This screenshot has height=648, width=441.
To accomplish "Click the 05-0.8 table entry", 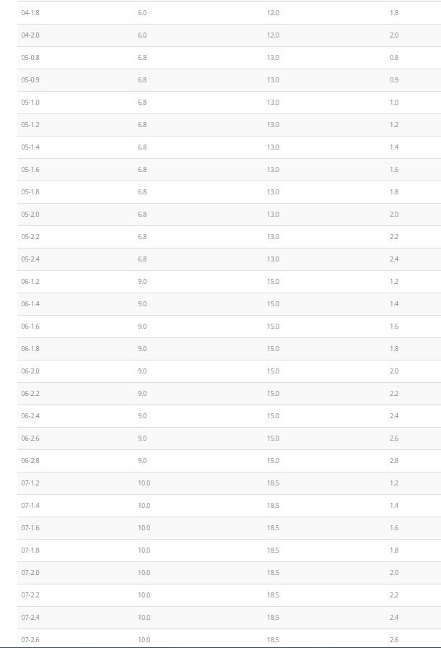I will 30,58.
